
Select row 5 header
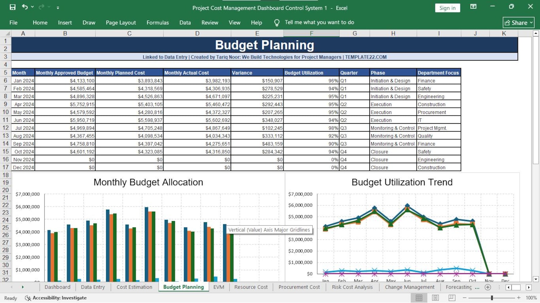point(5,73)
